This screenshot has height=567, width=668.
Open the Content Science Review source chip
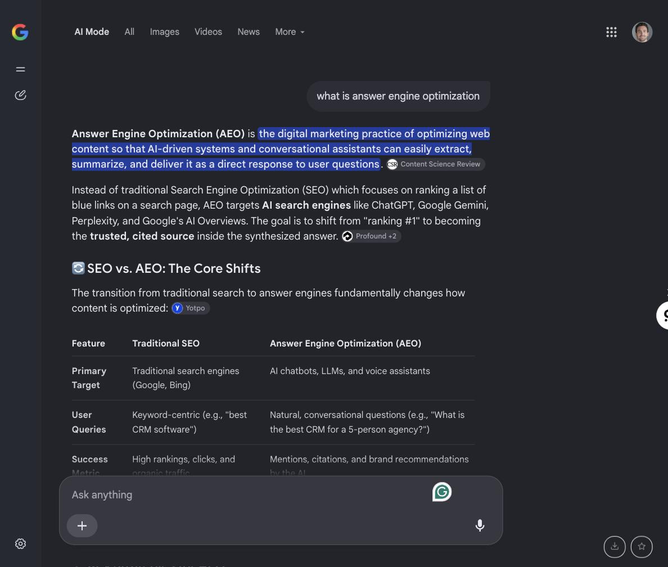pos(435,164)
